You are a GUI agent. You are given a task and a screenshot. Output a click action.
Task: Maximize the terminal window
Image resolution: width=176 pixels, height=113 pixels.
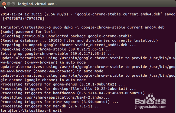tap(14, 4)
